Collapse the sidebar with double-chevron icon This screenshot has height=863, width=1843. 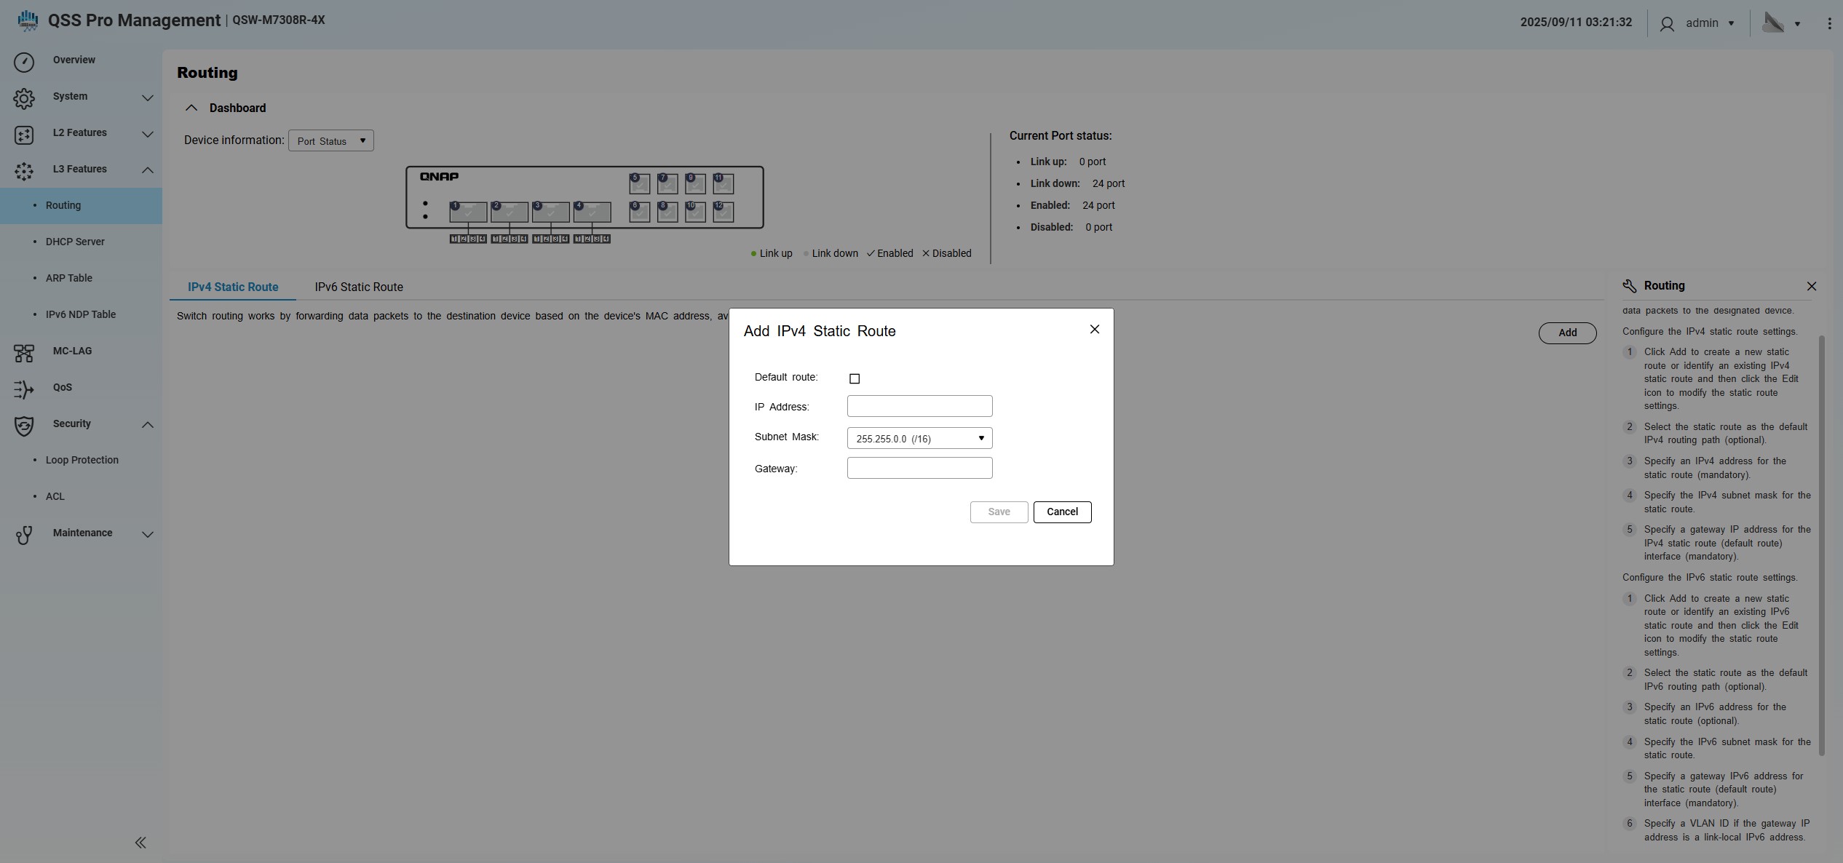(140, 843)
